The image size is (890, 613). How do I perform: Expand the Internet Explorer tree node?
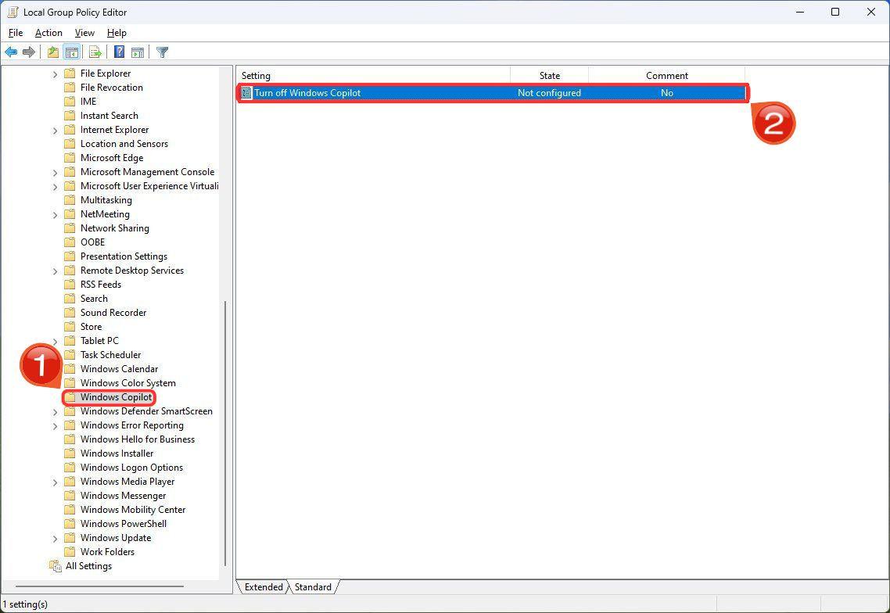55,131
